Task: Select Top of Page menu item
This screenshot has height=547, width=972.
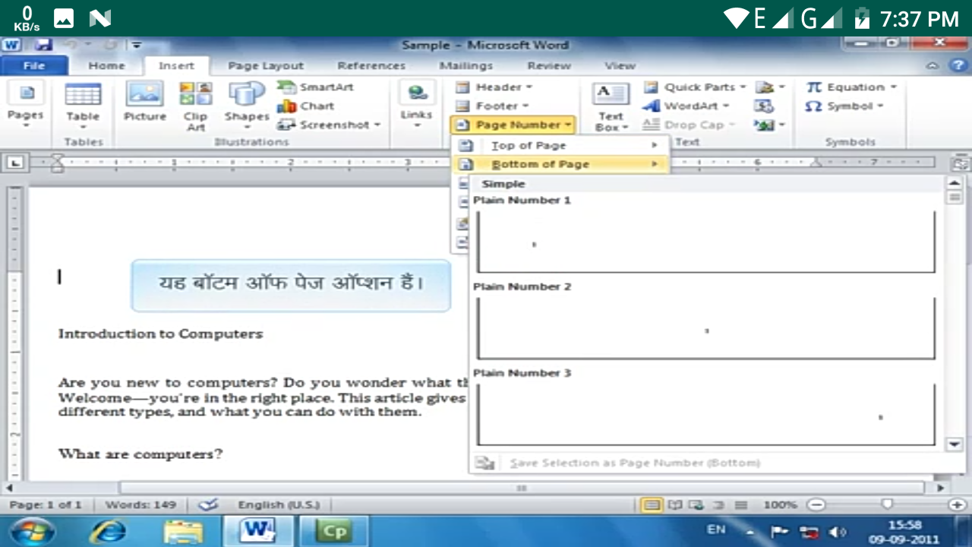Action: pos(560,145)
